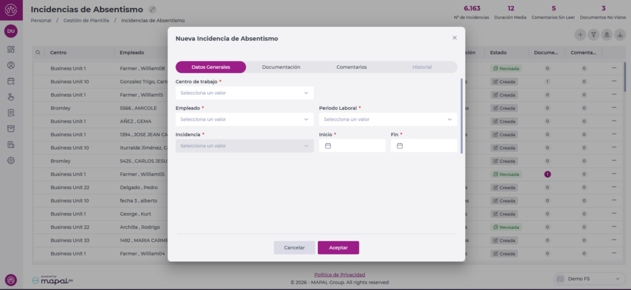
Task: Click the add incidence plus icon
Action: (x=580, y=34)
